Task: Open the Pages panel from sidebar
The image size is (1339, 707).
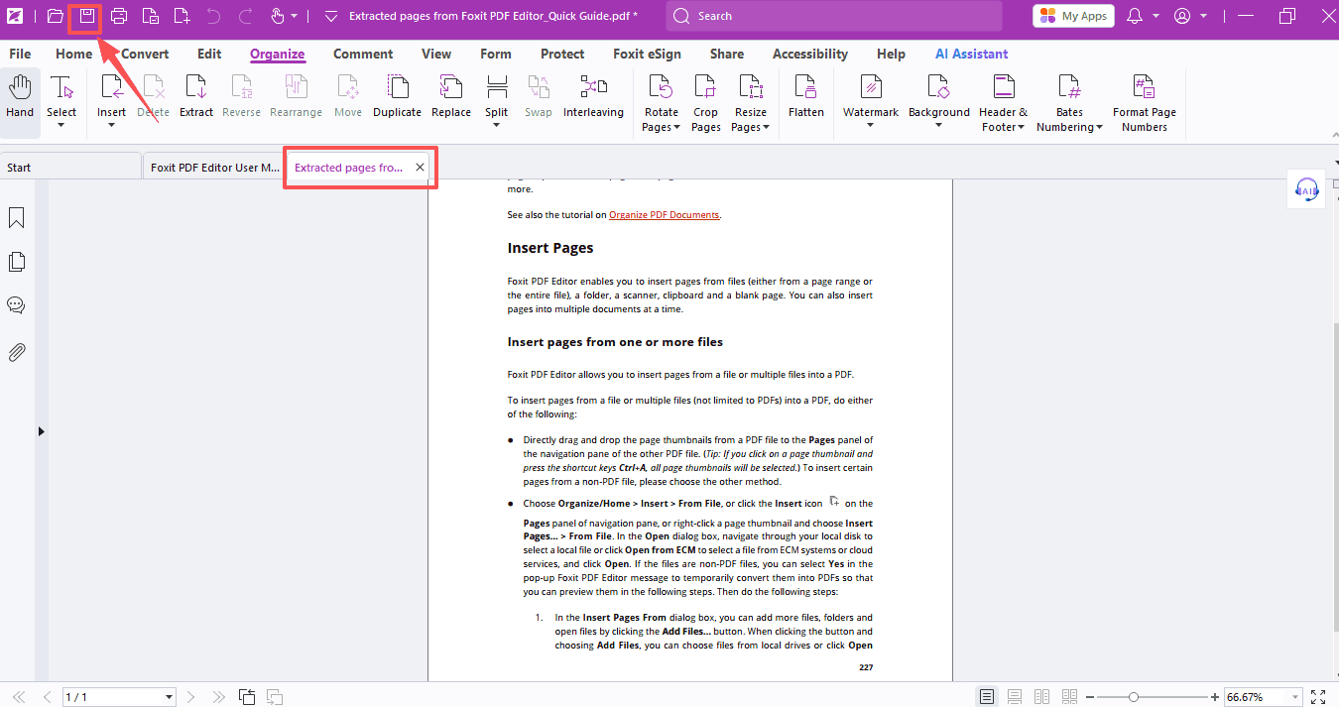Action: tap(16, 262)
